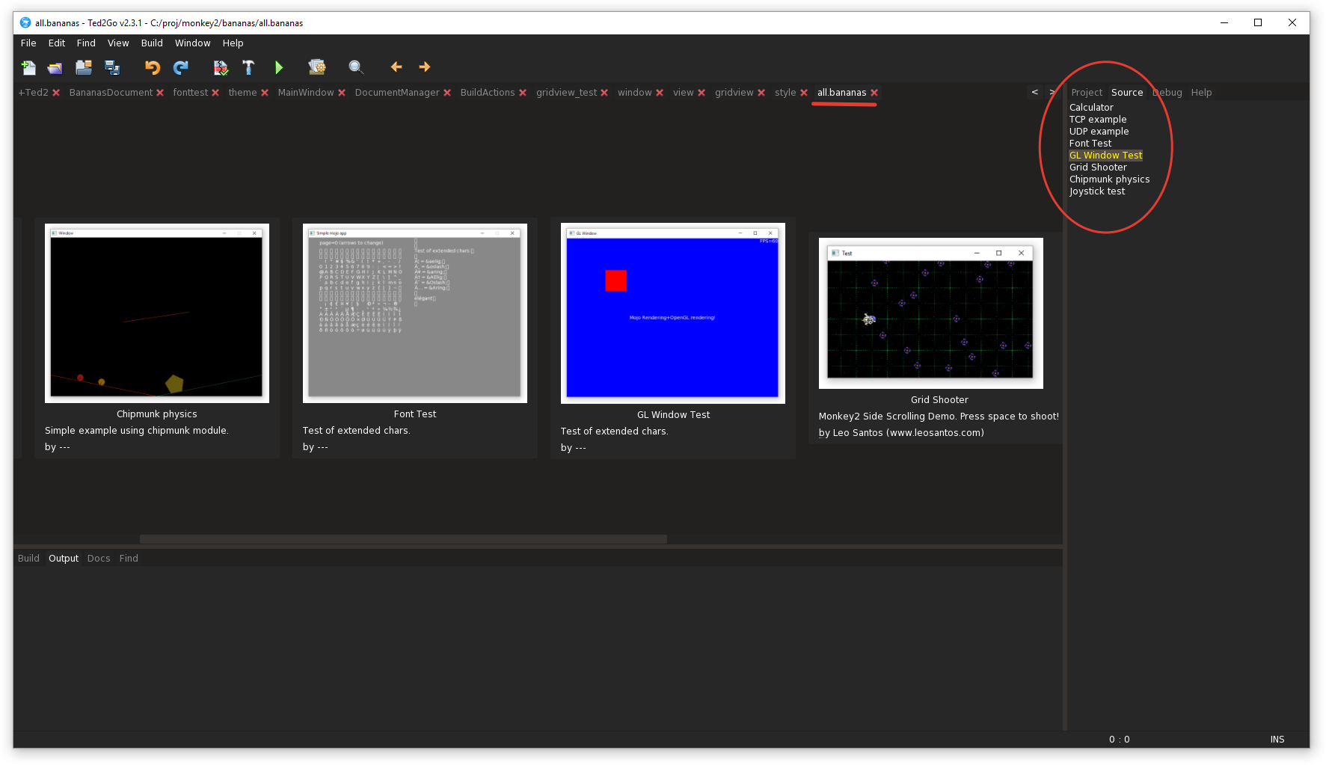Click the blue Redo arrow icon
1326x765 pixels.
tap(181, 67)
